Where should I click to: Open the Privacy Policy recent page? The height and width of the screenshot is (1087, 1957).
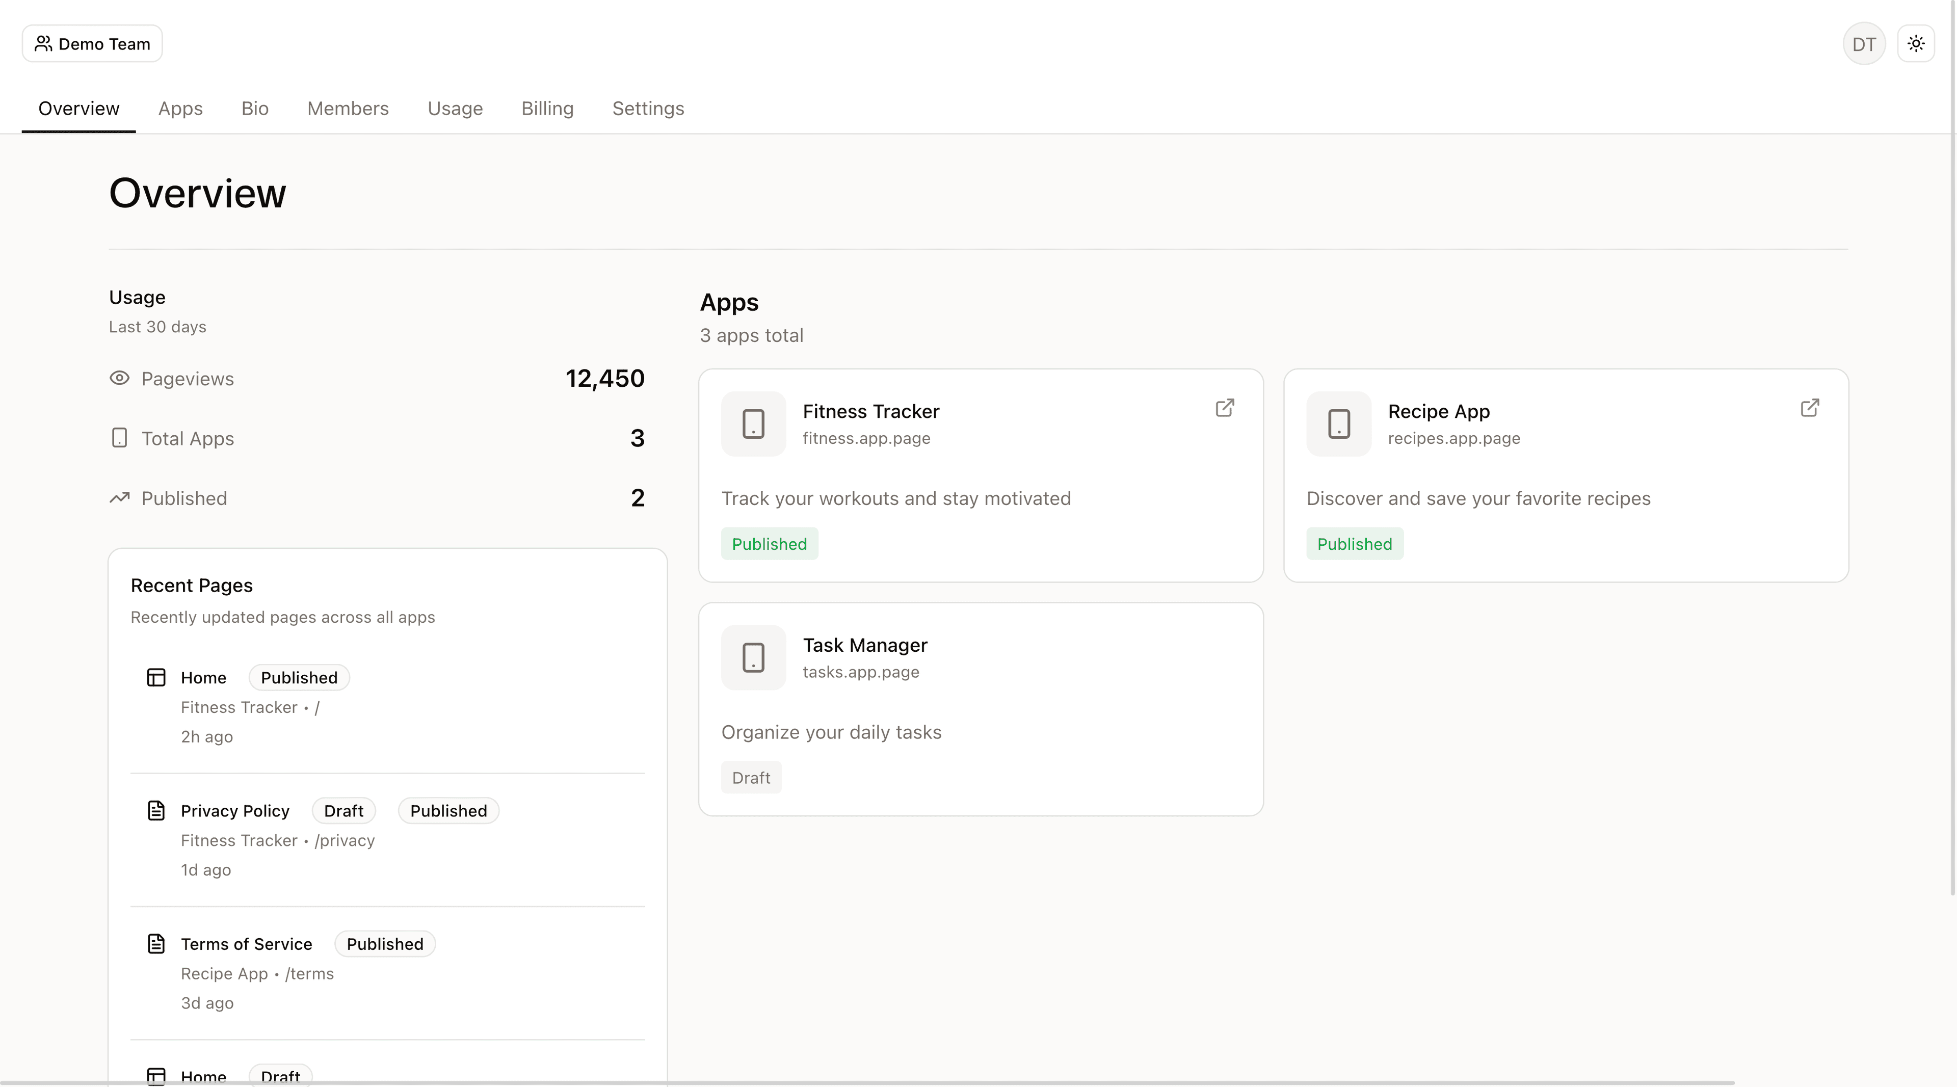pyautogui.click(x=235, y=810)
